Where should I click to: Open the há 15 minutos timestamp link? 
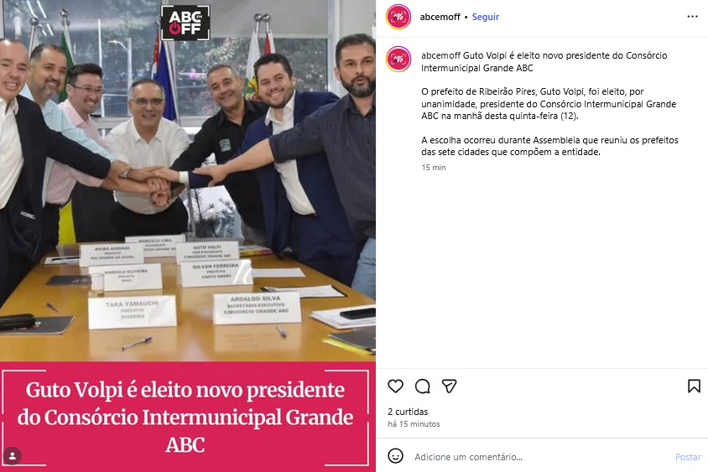414,423
